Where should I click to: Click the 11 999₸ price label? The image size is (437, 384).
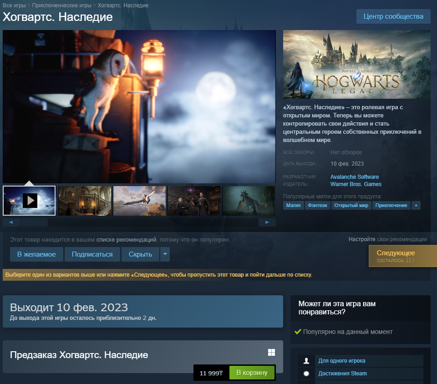click(211, 373)
